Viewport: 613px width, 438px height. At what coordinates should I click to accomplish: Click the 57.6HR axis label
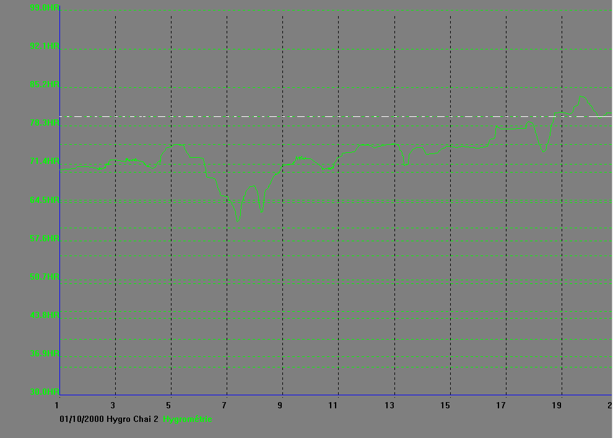pyautogui.click(x=45, y=238)
